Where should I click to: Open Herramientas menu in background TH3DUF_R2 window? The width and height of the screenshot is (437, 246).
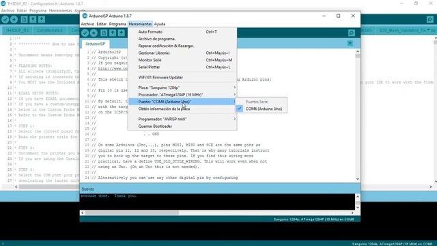(61, 11)
